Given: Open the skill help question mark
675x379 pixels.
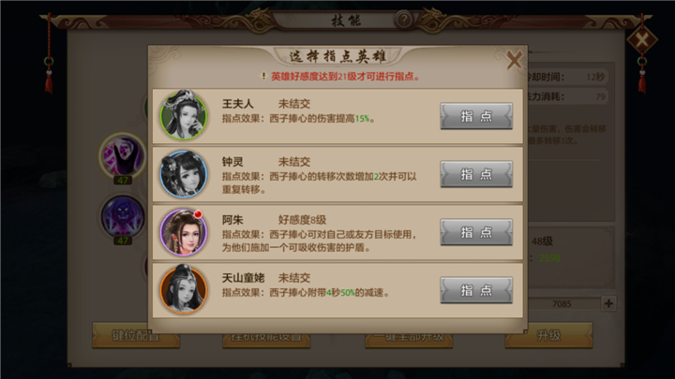Looking at the screenshot, I should pyautogui.click(x=404, y=20).
